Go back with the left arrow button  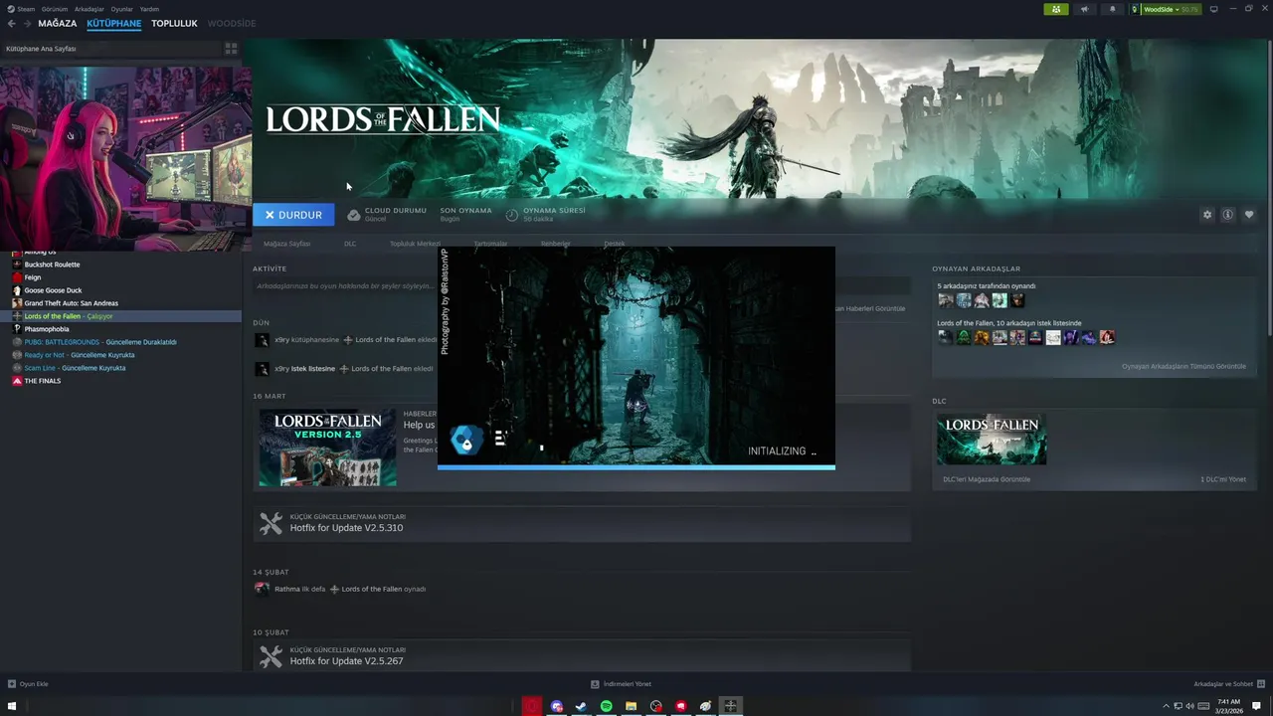(12, 23)
